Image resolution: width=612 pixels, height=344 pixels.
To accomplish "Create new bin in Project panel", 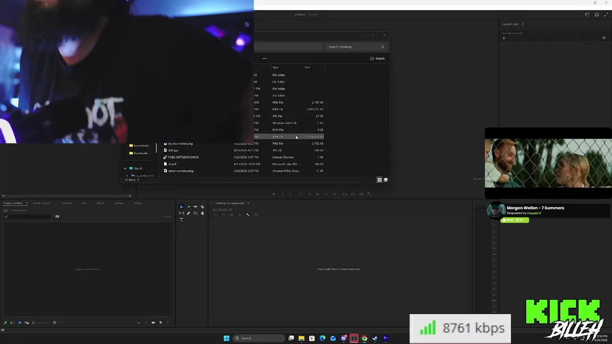I will 153,322.
